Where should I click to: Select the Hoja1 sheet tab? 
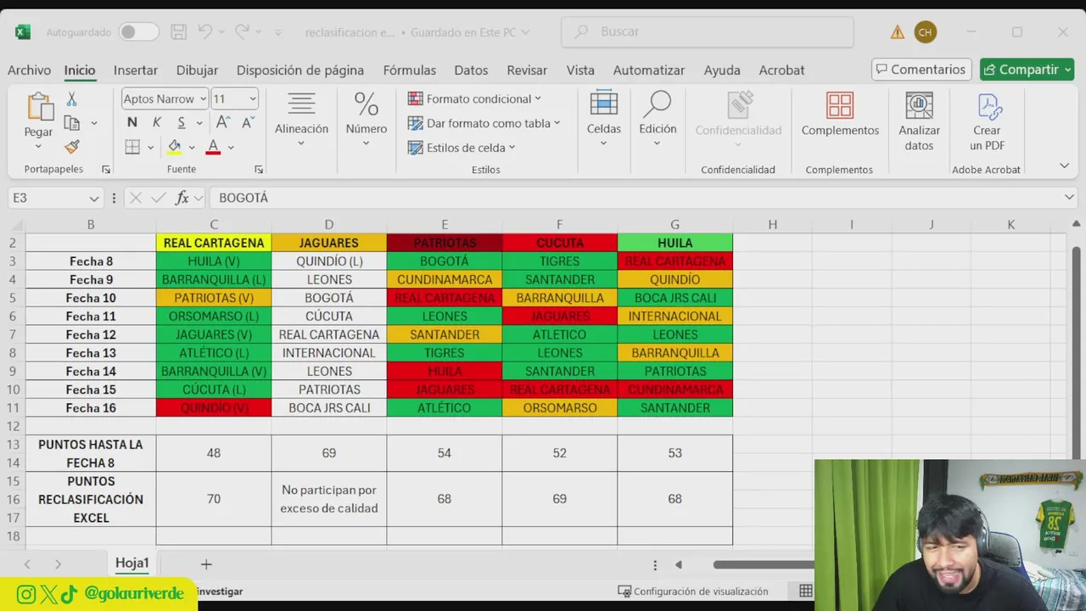coord(132,563)
